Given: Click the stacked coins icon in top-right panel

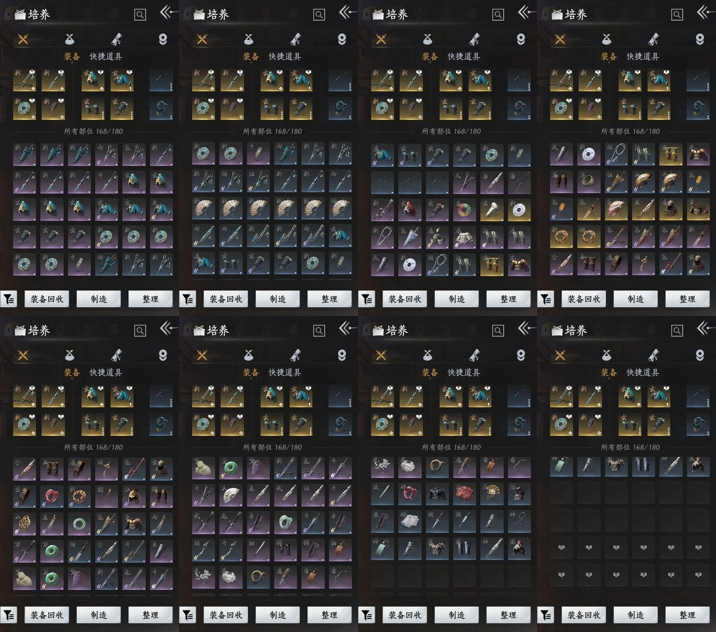Looking at the screenshot, I should 700,39.
